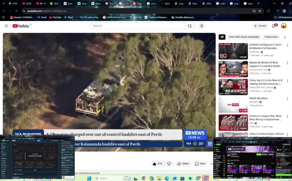Open the China, U.S. & Rise of Xi thumbnail
Screen dimensions: 292x181
click(x=233, y=87)
